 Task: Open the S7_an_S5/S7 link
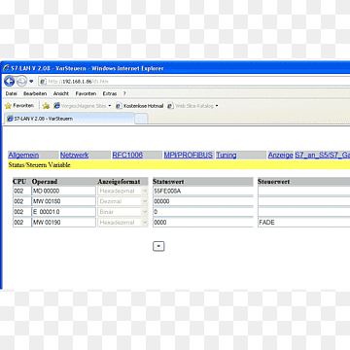pos(323,155)
